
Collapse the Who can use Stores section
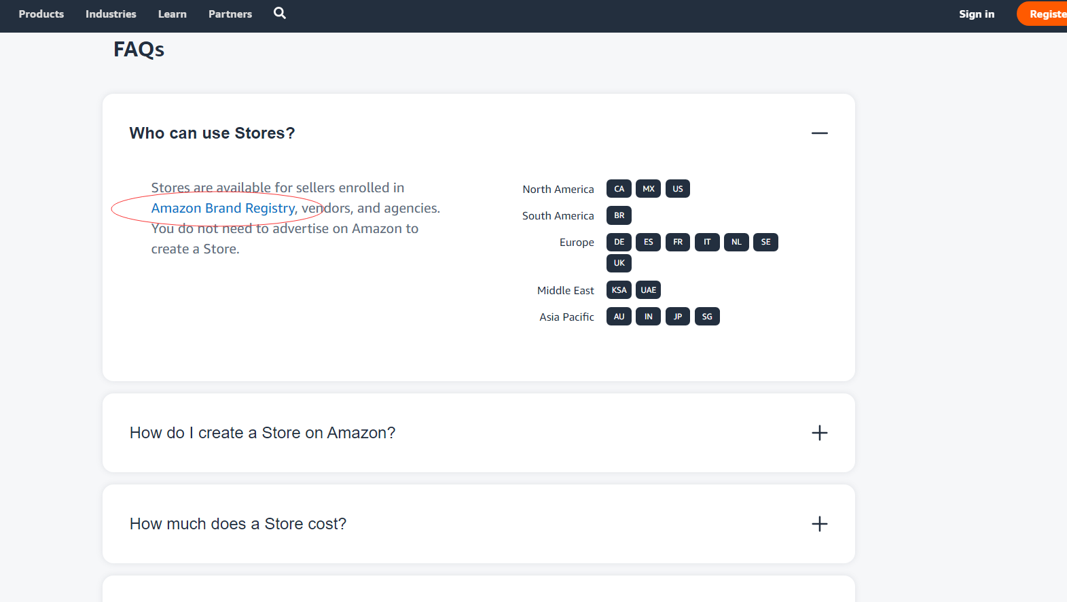click(820, 133)
